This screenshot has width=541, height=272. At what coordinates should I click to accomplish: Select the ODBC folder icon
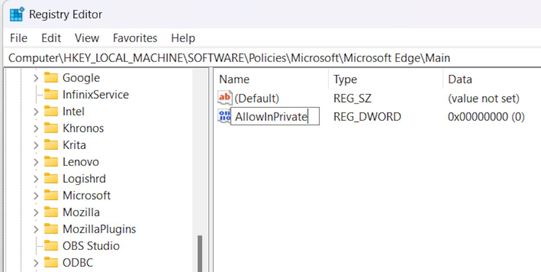51,262
